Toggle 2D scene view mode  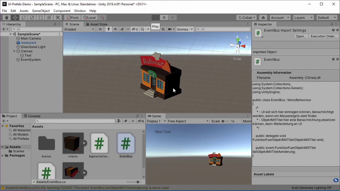pyautogui.click(x=100, y=29)
